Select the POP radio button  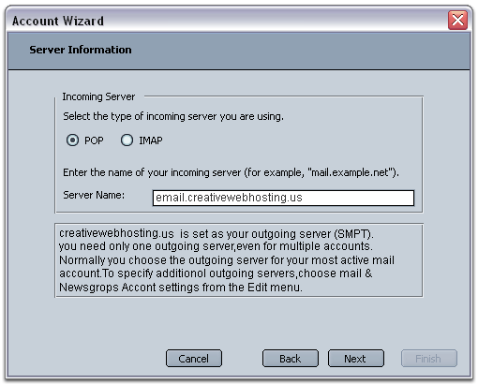[x=72, y=140]
